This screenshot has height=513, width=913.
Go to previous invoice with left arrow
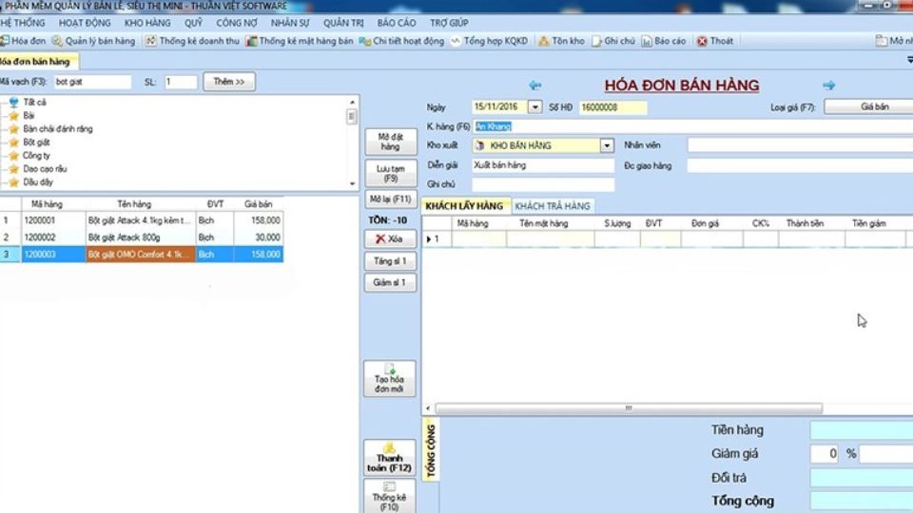(534, 85)
